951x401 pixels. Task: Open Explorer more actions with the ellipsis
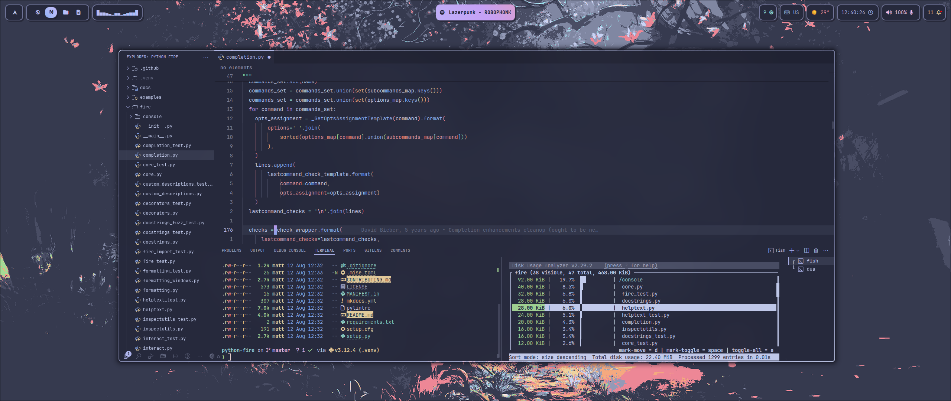click(x=206, y=57)
